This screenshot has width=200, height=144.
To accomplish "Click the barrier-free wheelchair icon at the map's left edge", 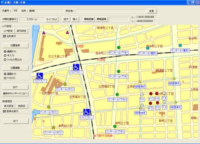I will click(40, 76).
